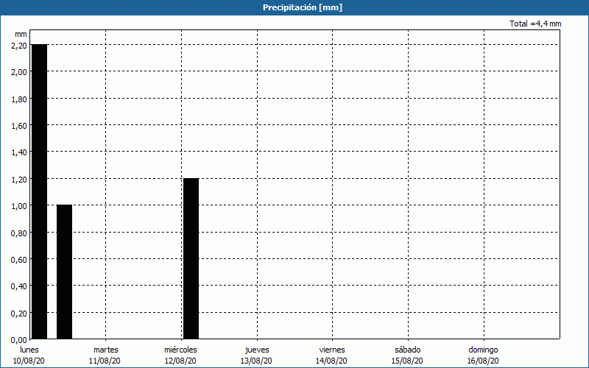Click the y-axis value '1,60'
The width and height of the screenshot is (589, 368).
[x=19, y=126]
